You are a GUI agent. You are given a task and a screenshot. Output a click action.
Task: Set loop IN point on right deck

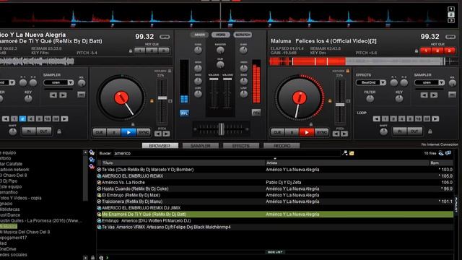400,131
